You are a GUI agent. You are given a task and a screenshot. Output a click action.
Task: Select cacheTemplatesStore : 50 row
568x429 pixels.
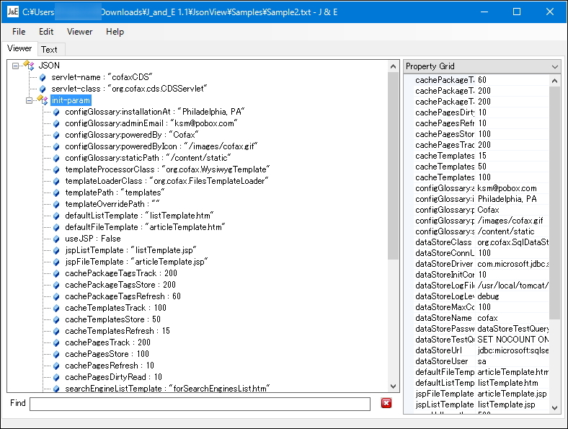(x=112, y=319)
